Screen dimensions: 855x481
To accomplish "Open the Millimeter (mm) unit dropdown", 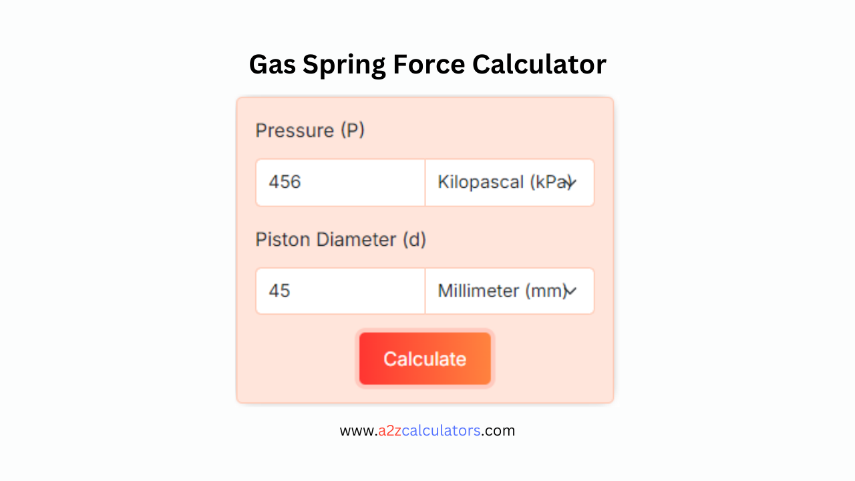I will (510, 291).
